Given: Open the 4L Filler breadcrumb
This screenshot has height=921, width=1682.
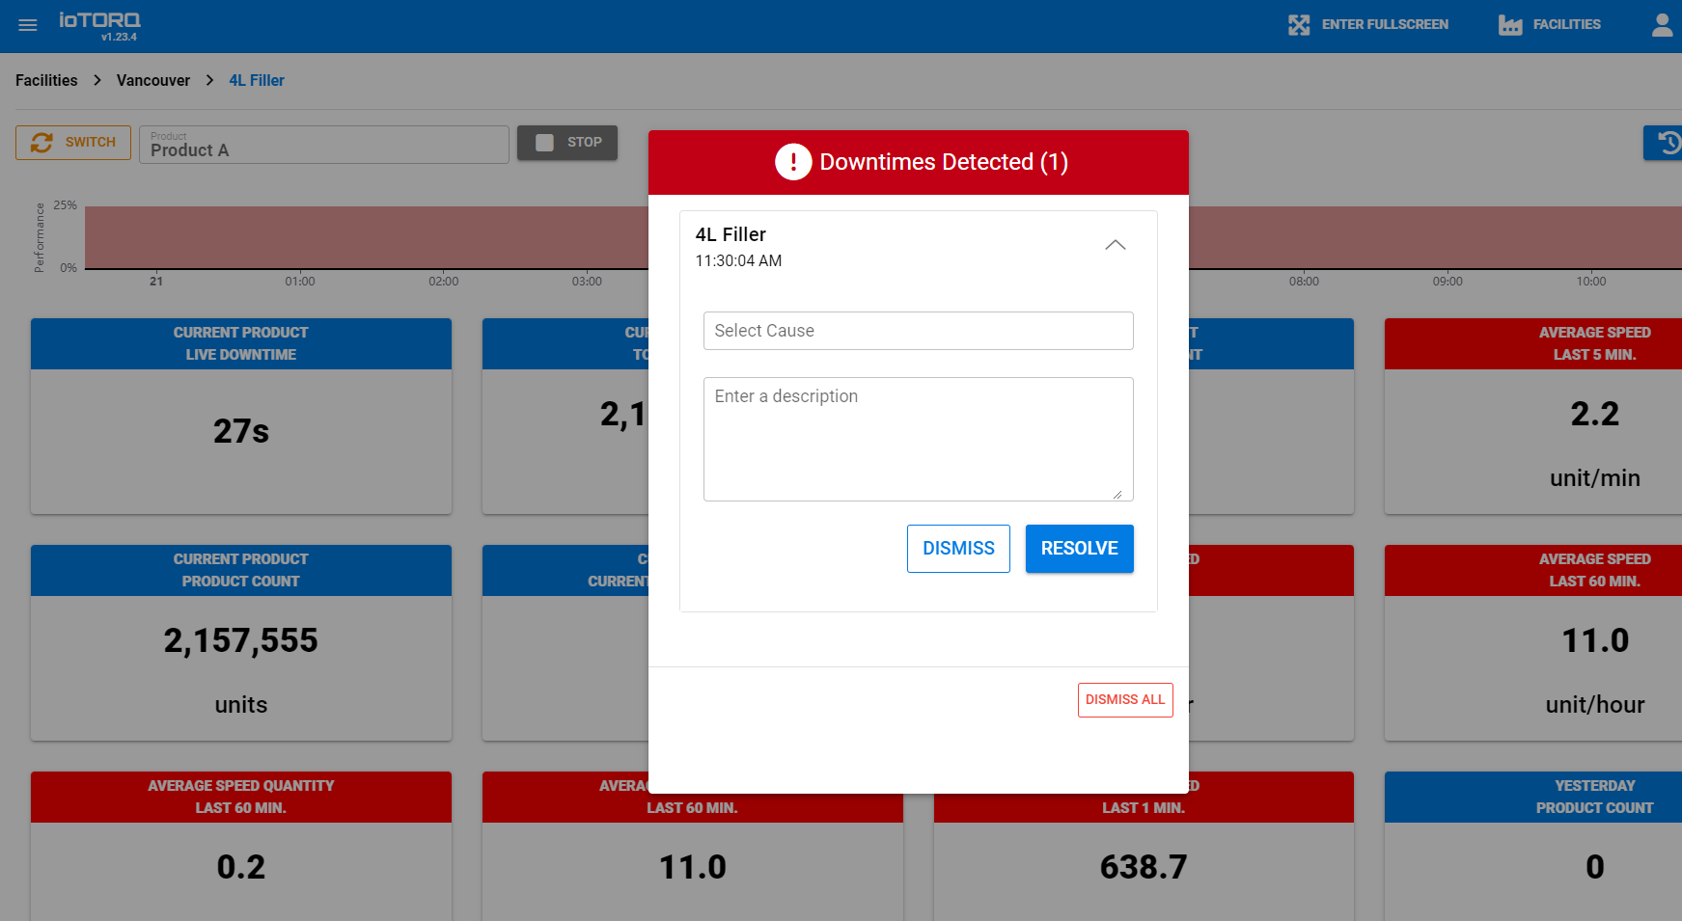Looking at the screenshot, I should tap(257, 81).
